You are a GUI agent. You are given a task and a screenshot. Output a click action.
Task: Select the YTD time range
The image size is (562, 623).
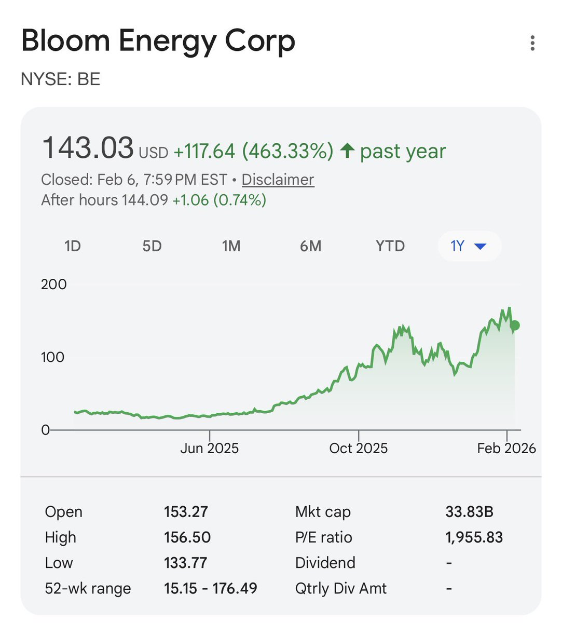(x=390, y=246)
